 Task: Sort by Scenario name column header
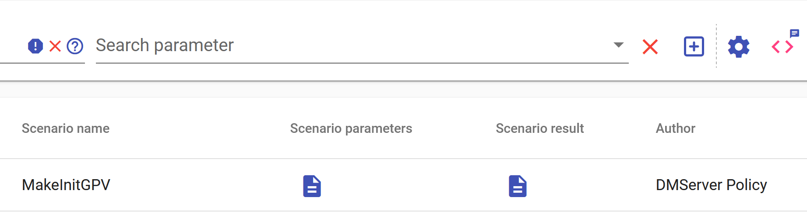[x=66, y=128]
